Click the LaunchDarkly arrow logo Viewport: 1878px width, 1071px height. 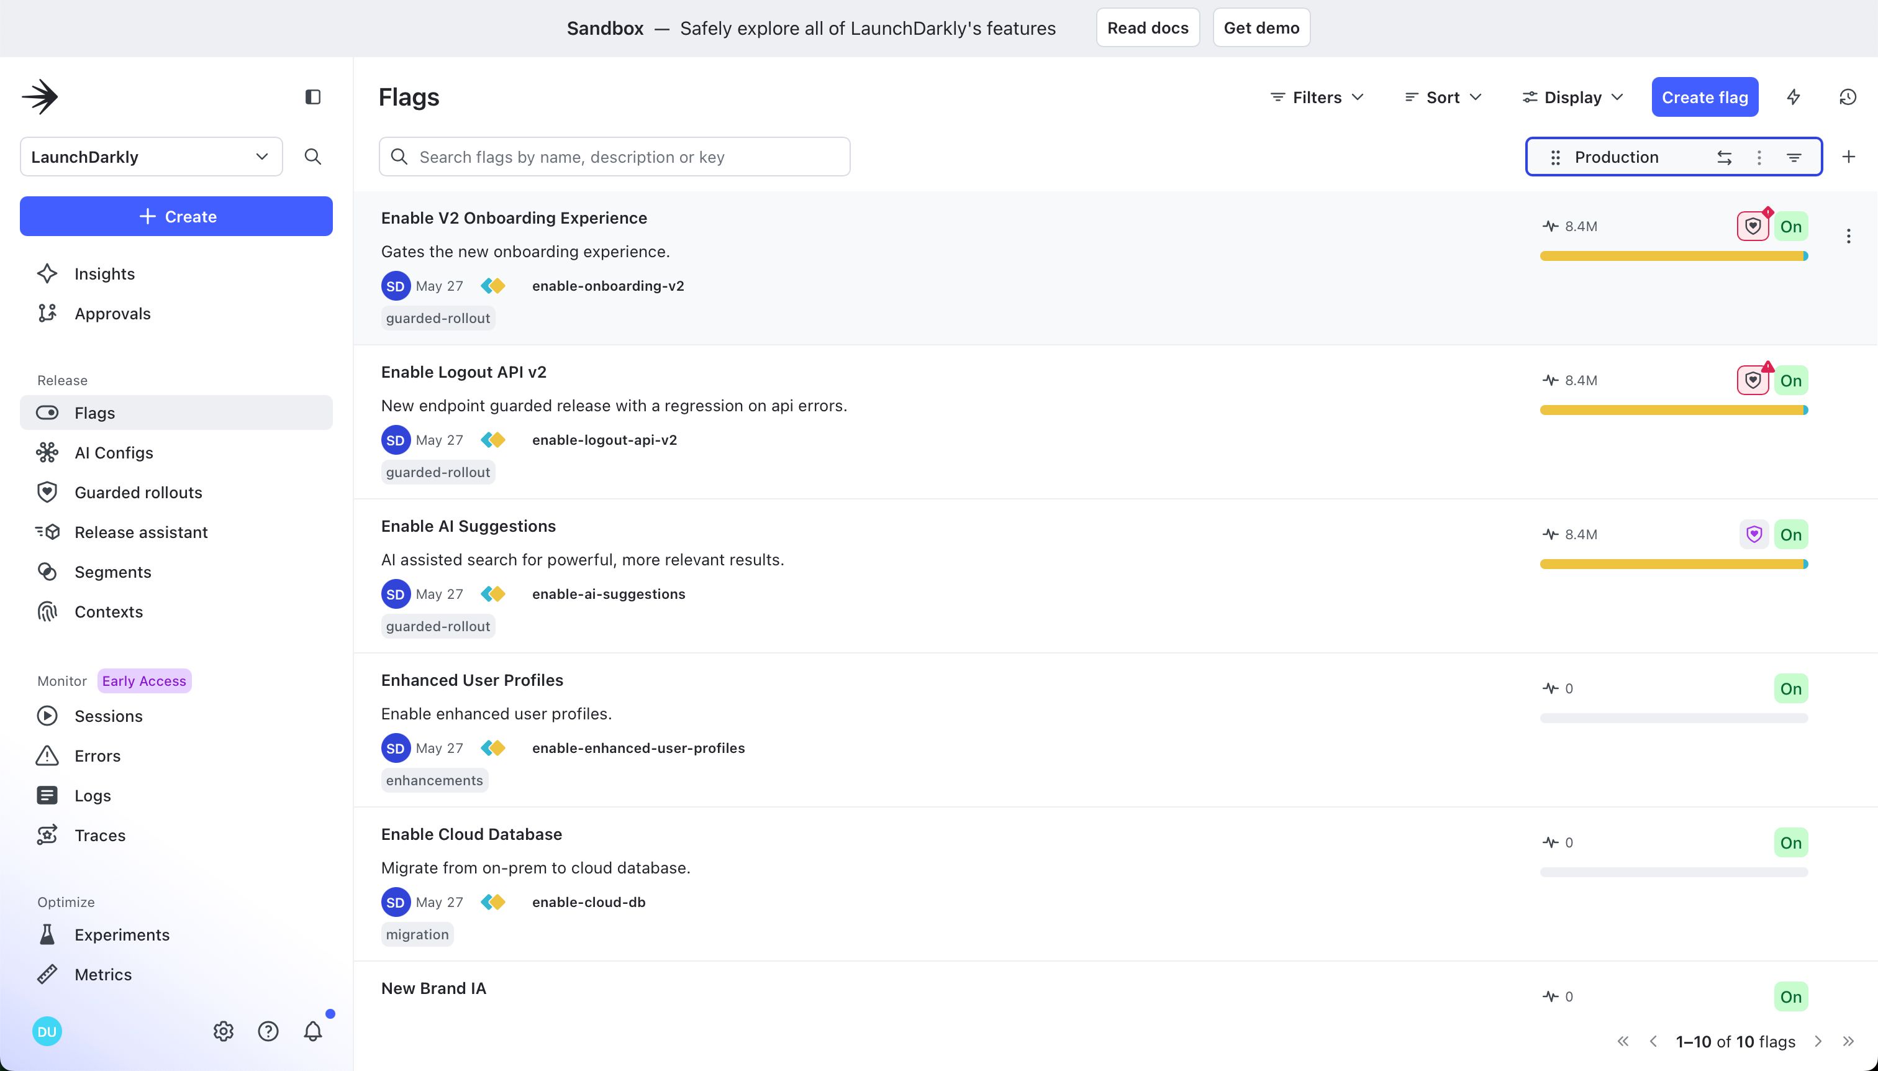pos(40,97)
